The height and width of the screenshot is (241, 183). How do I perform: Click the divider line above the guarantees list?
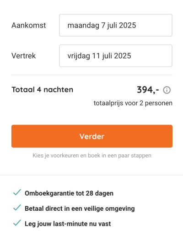(91, 175)
